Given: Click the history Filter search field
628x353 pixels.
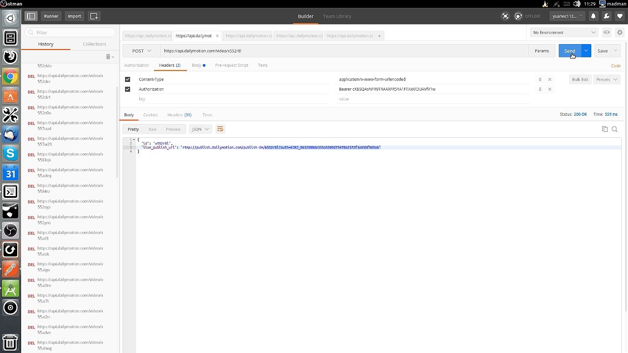Looking at the screenshot, I should pos(70,32).
